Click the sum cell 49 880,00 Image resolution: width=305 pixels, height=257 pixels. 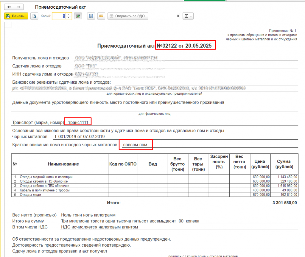pos(284,190)
